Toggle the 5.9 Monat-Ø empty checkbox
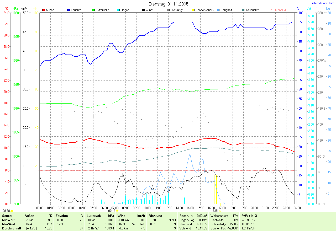 (268, 10)
